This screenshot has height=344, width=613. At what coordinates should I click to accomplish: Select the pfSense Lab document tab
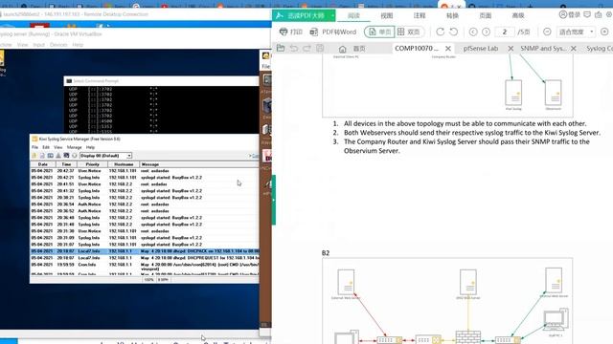click(481, 49)
